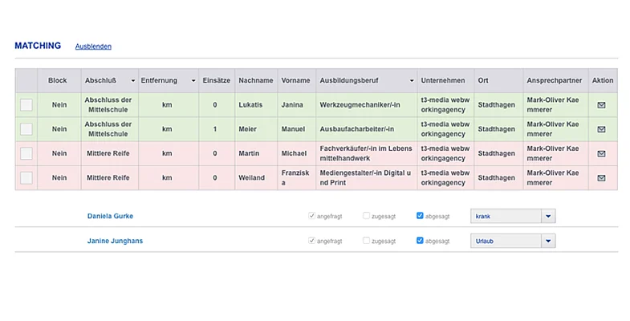Image resolution: width=630 pixels, height=321 pixels.
Task: Open Janine Junghans name link
Action: [115, 240]
